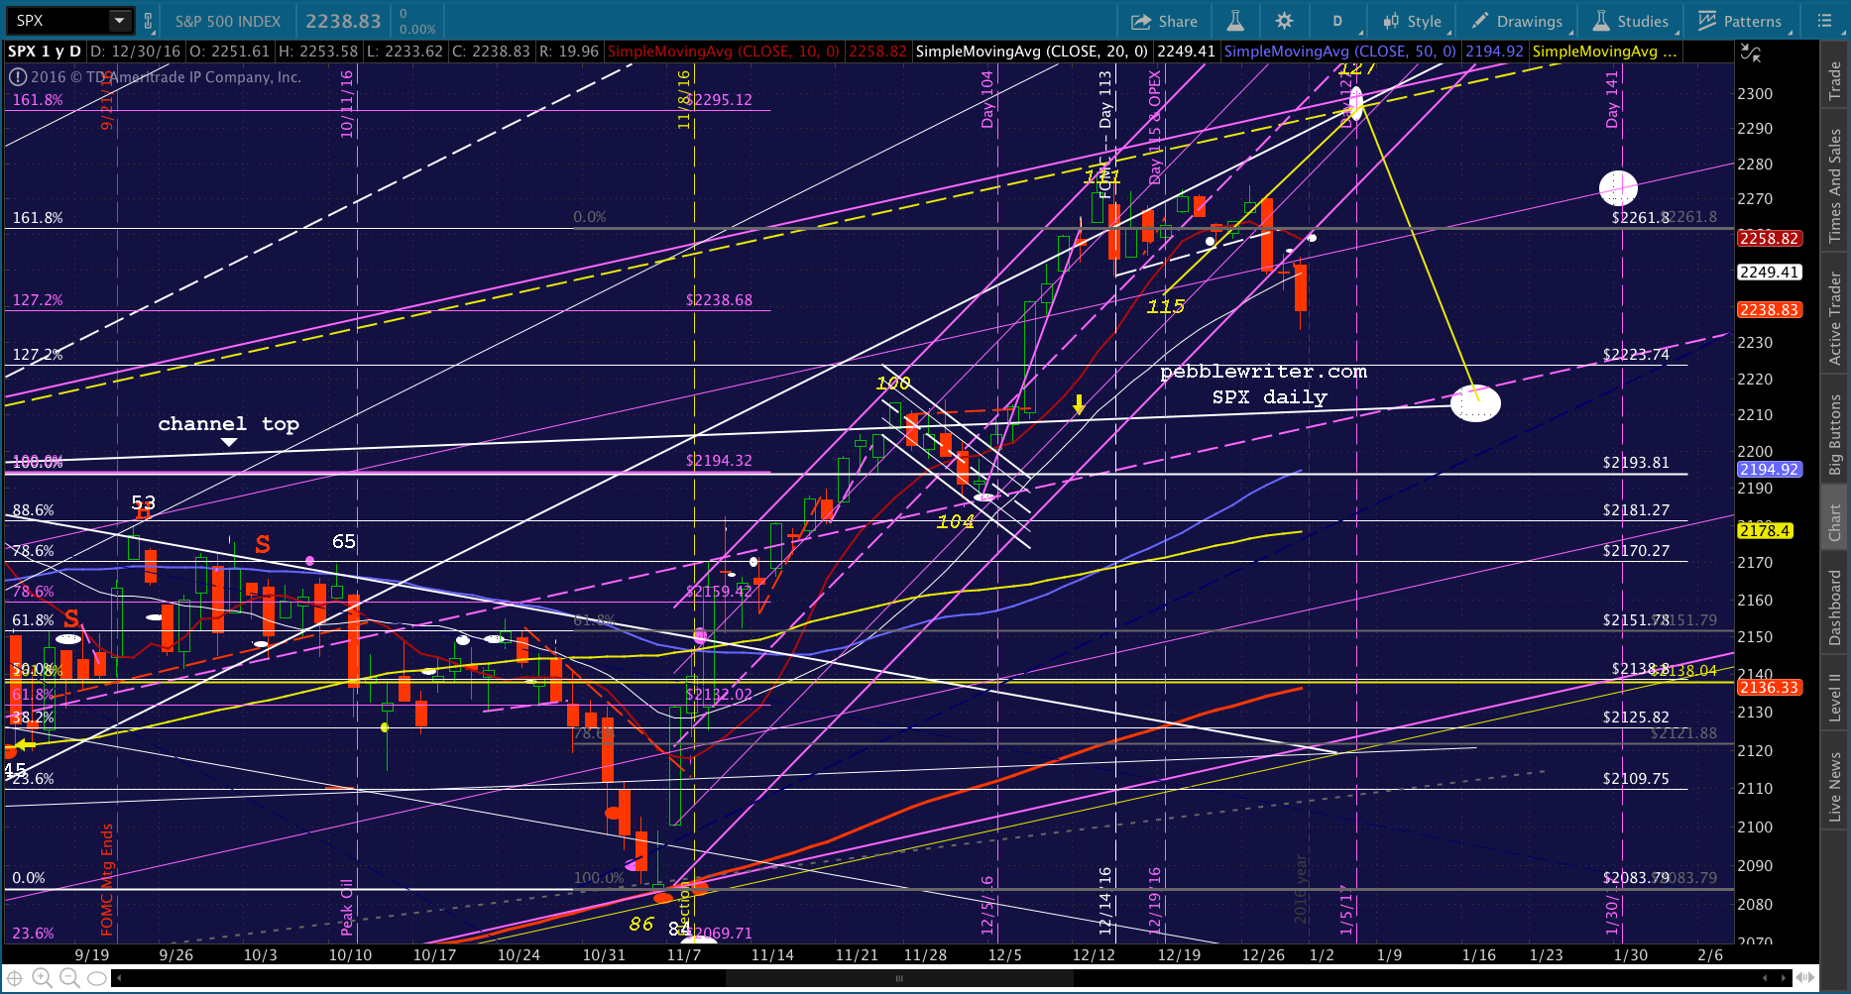
Task: Click the 2238.83 last price bubble on axis
Action: pyautogui.click(x=1770, y=310)
